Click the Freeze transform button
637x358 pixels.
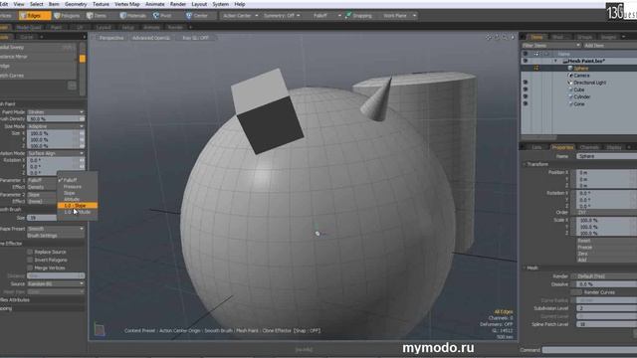(x=607, y=248)
